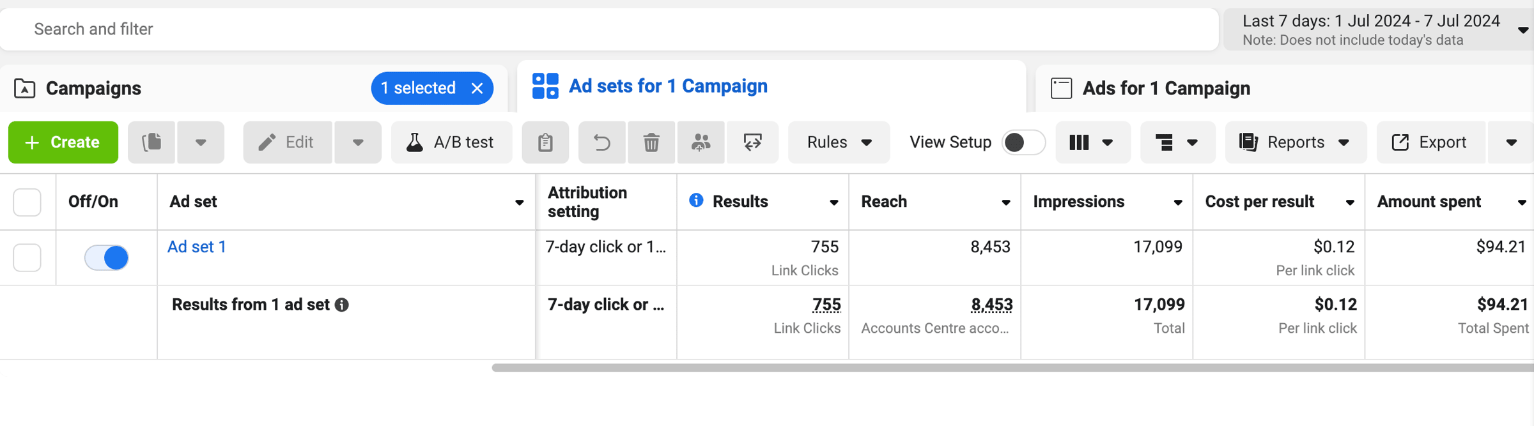The width and height of the screenshot is (1534, 426).
Task: Click the Results info icon
Action: (x=696, y=201)
